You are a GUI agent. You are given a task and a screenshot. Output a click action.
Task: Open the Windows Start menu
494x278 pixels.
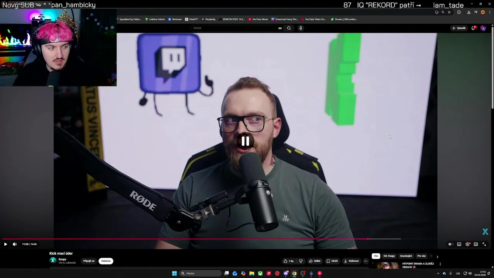(174, 273)
